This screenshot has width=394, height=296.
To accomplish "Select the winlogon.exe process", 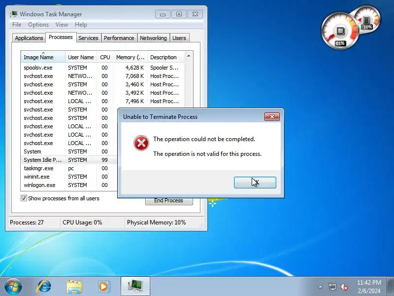I will tap(69, 185).
